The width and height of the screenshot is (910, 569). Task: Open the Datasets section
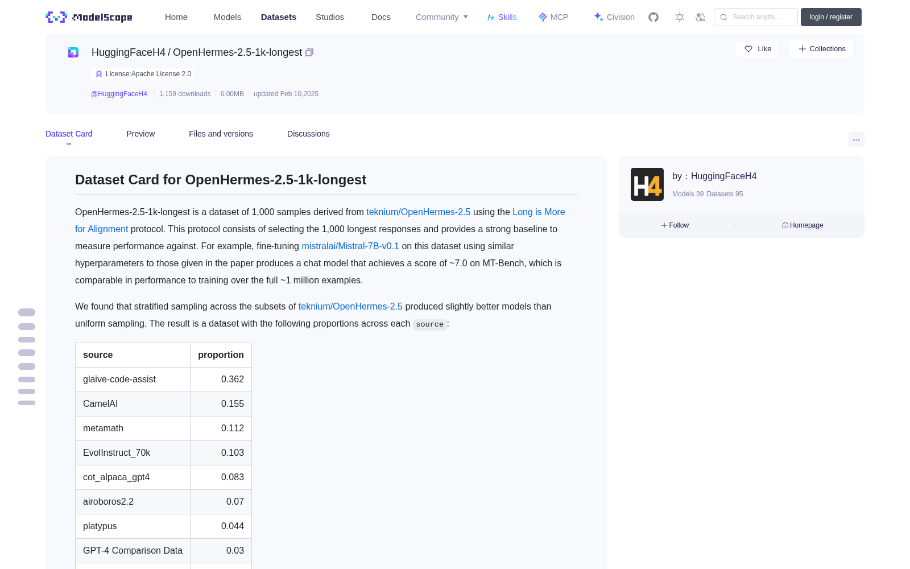279,17
